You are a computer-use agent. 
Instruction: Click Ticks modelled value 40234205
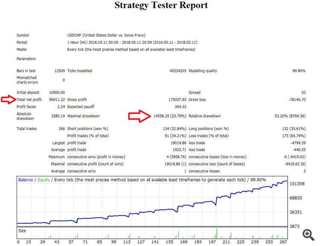[178, 71]
